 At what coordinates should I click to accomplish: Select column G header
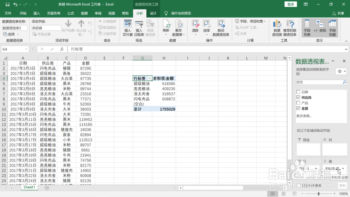(142, 58)
